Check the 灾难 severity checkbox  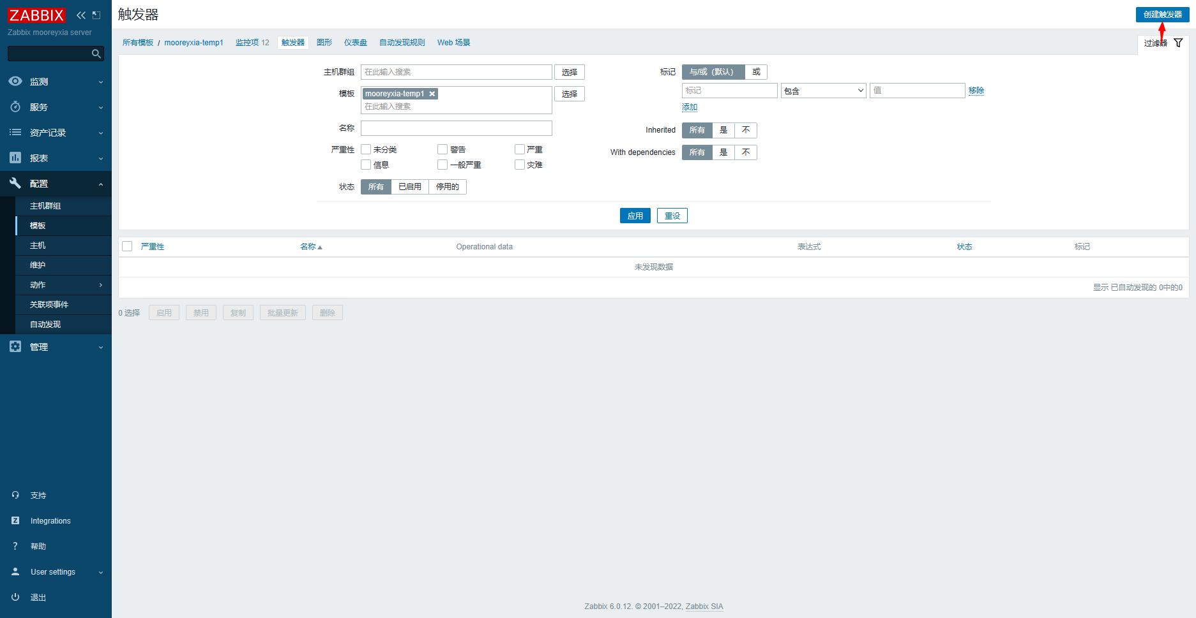tap(520, 165)
